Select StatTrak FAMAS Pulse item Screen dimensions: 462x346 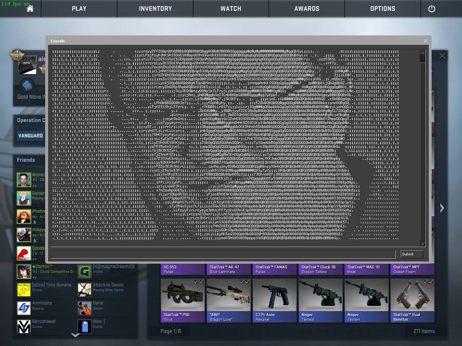point(275,269)
